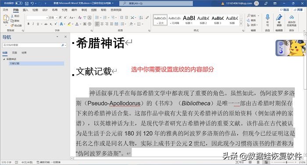Click the Save disk icon
Screen dimensions: 307x165
click(x=27, y=4)
